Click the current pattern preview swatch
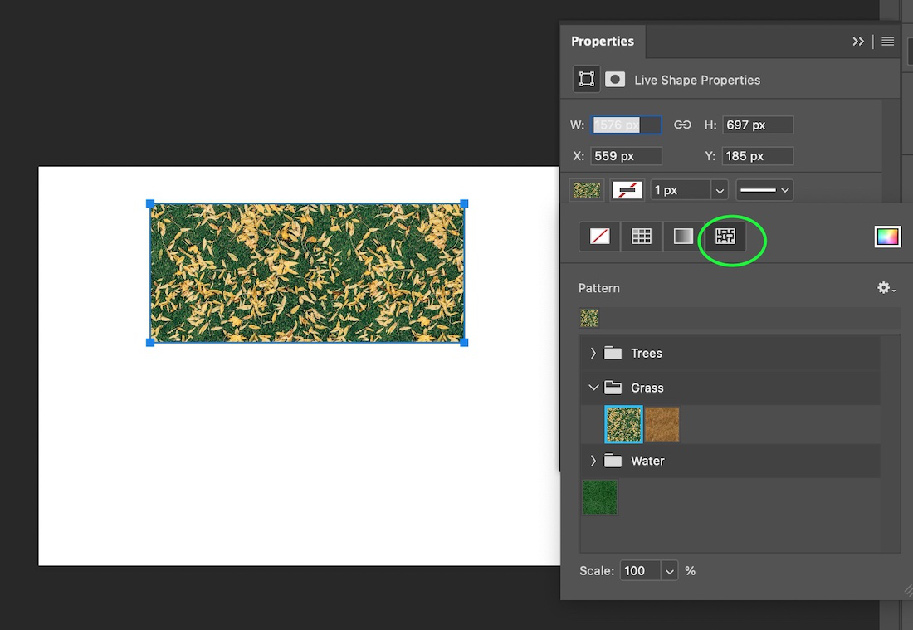Viewport: 913px width, 630px height. pos(589,318)
